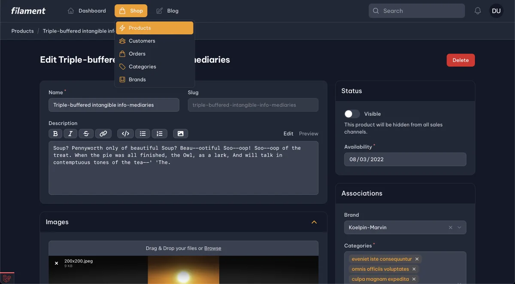Select Products in the Shop dropdown
515x284 pixels.
[x=154, y=28]
